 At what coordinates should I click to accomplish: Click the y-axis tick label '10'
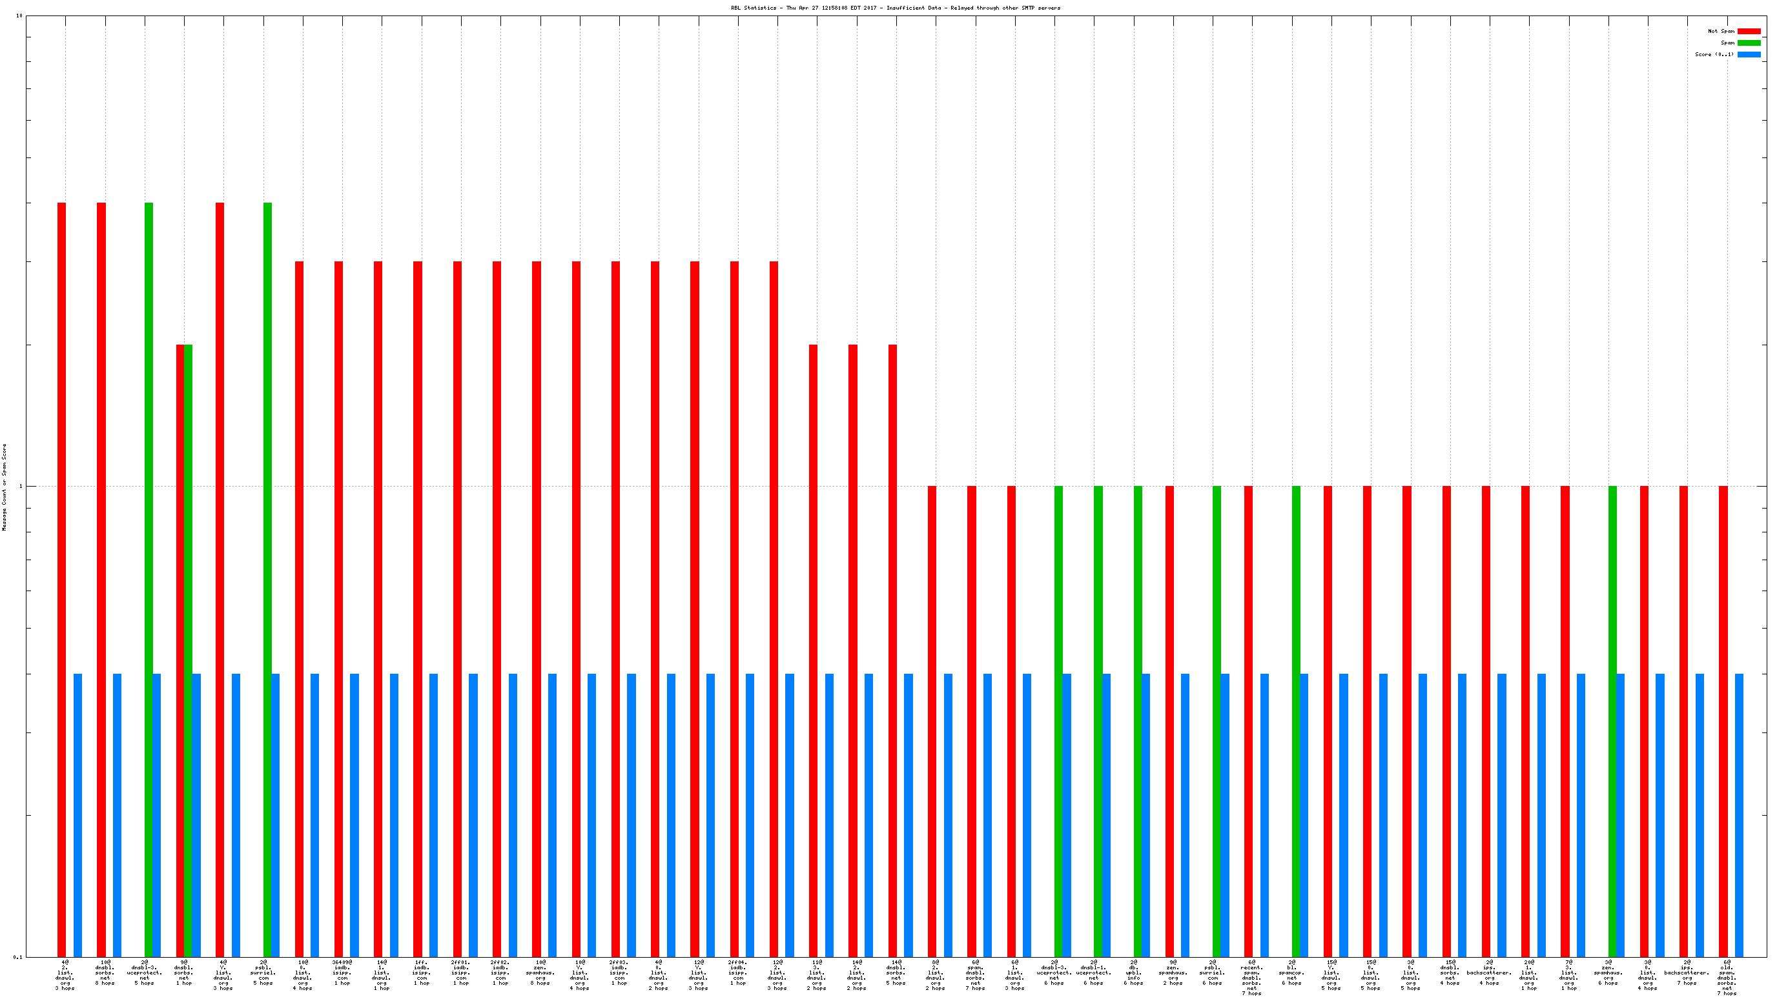[19, 16]
